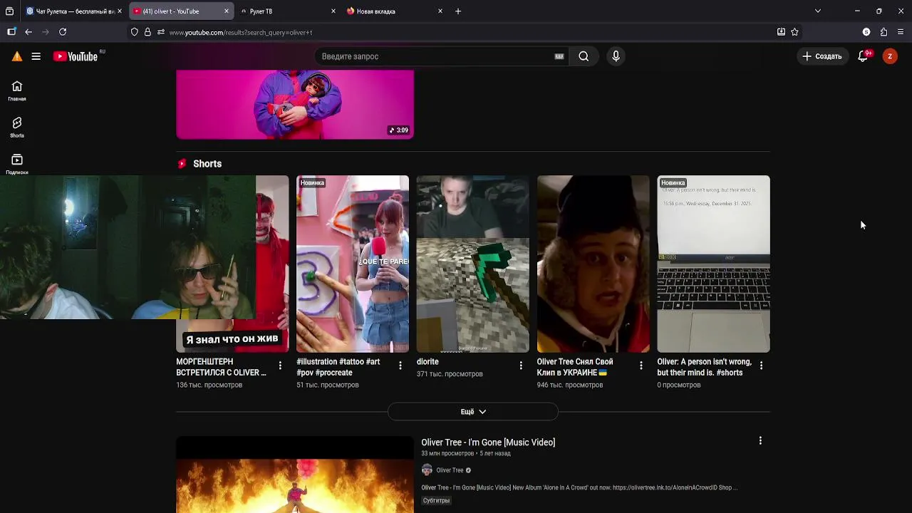Viewport: 912px width, 513px height.
Task: Open the options menu for the #illustration tattoo short
Action: tap(400, 366)
